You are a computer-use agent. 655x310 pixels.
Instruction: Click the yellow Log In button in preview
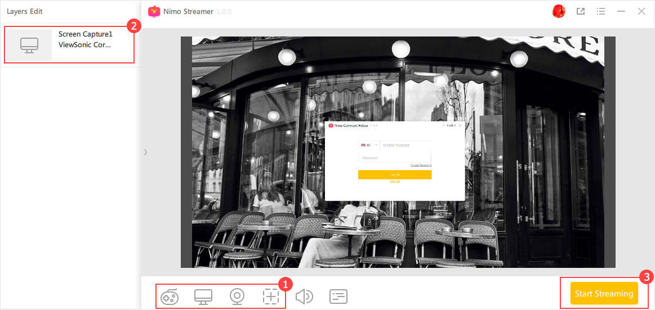395,175
